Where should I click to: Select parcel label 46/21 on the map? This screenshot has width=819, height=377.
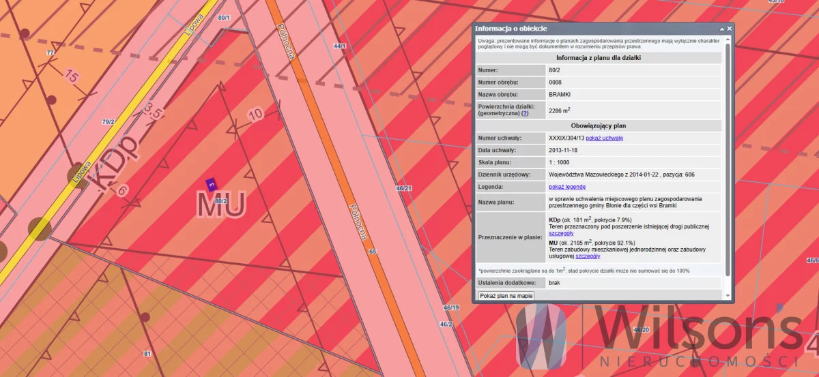pos(404,187)
